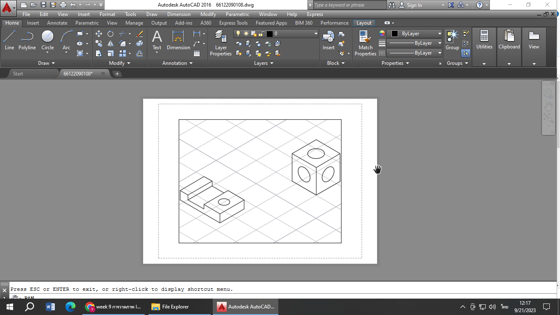Open the Circle tool dropdown arrow
Screen dimensions: 560x315
pyautogui.click(x=48, y=52)
